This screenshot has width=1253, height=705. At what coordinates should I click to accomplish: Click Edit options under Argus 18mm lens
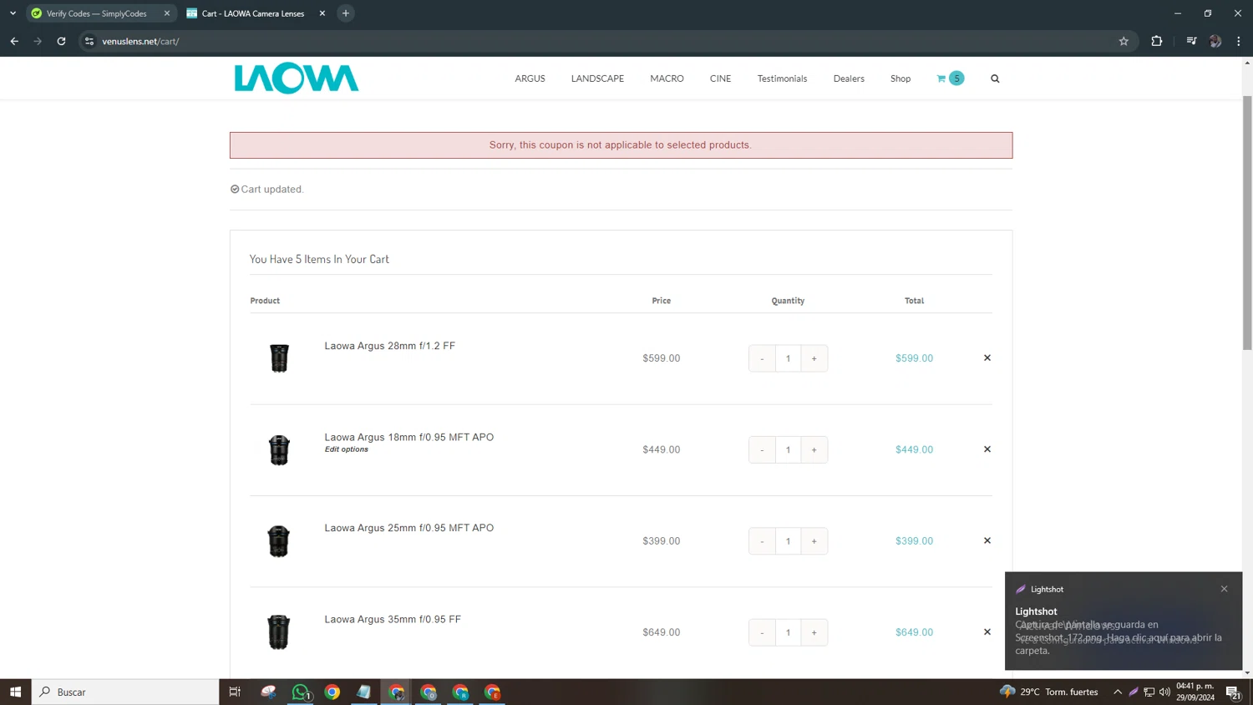(x=346, y=449)
